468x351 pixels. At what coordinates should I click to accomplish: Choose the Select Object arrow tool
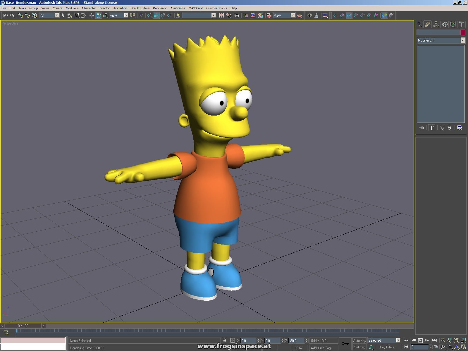63,16
